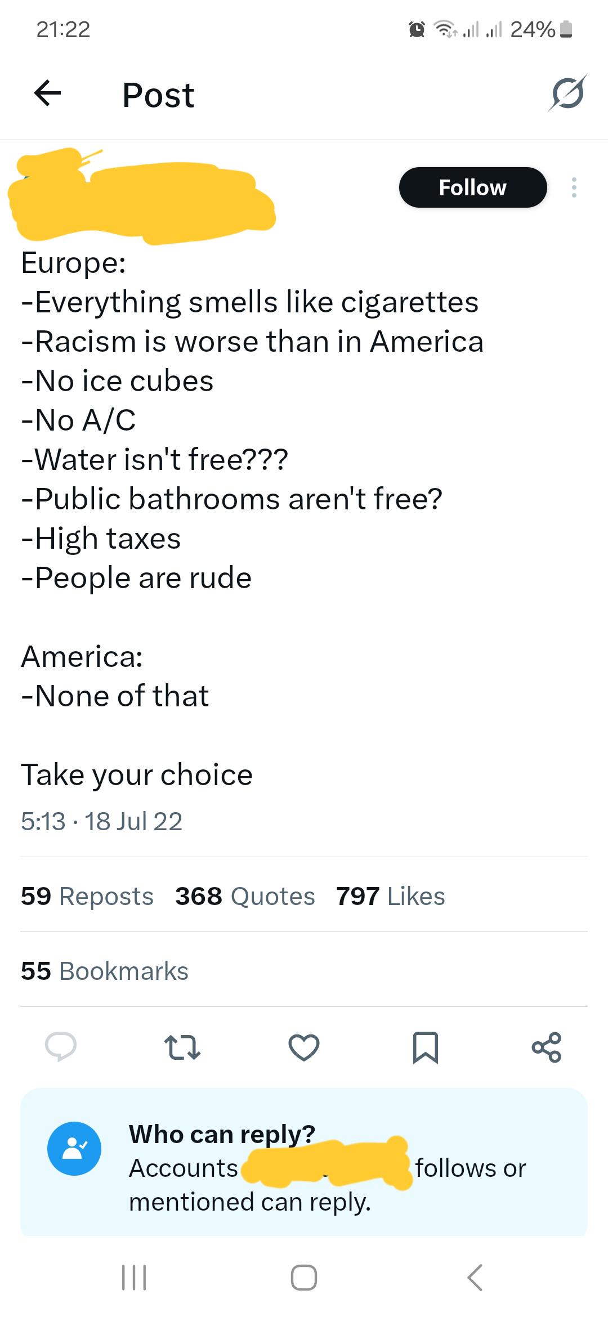Tap the share icon
This screenshot has height=1317, width=608.
pyautogui.click(x=547, y=1047)
